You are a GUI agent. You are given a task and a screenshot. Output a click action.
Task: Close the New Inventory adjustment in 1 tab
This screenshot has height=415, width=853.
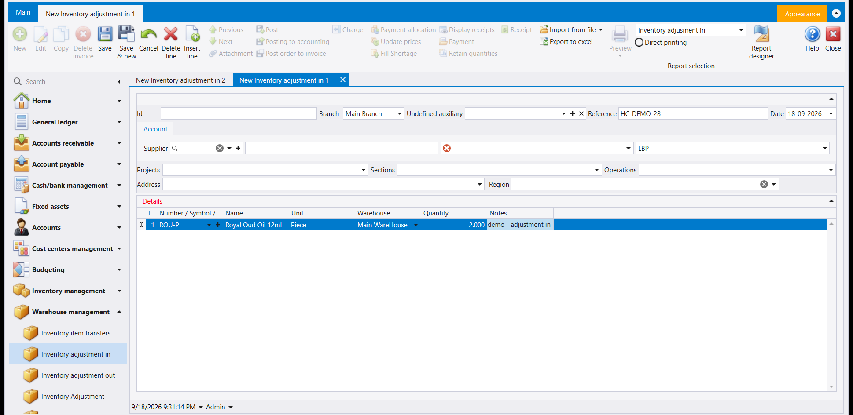(343, 80)
